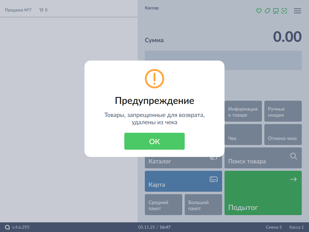Image resolution: width=309 pixels, height=232 pixels.
Task: Click the shopping cart icon near Продажа №7
Action: 41,10
